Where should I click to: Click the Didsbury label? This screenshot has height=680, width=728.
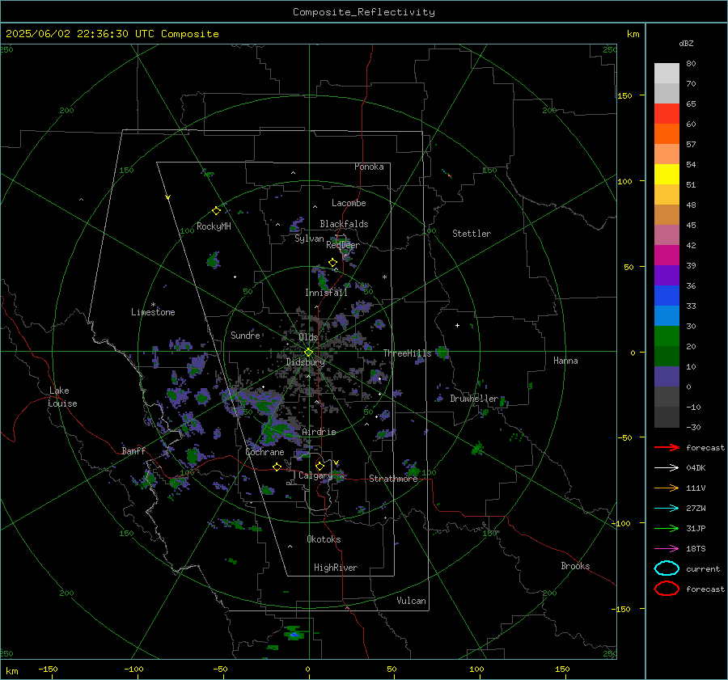click(x=305, y=362)
